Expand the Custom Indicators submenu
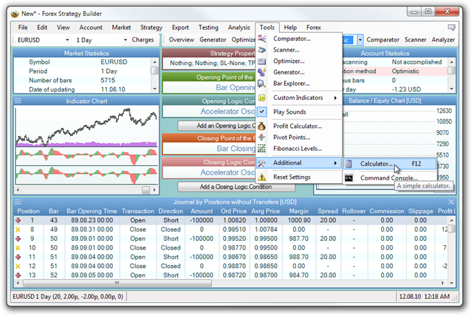 (335, 98)
